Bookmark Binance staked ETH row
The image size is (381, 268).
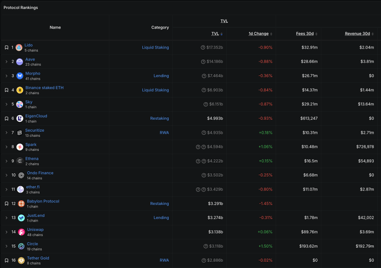pyautogui.click(x=7, y=90)
